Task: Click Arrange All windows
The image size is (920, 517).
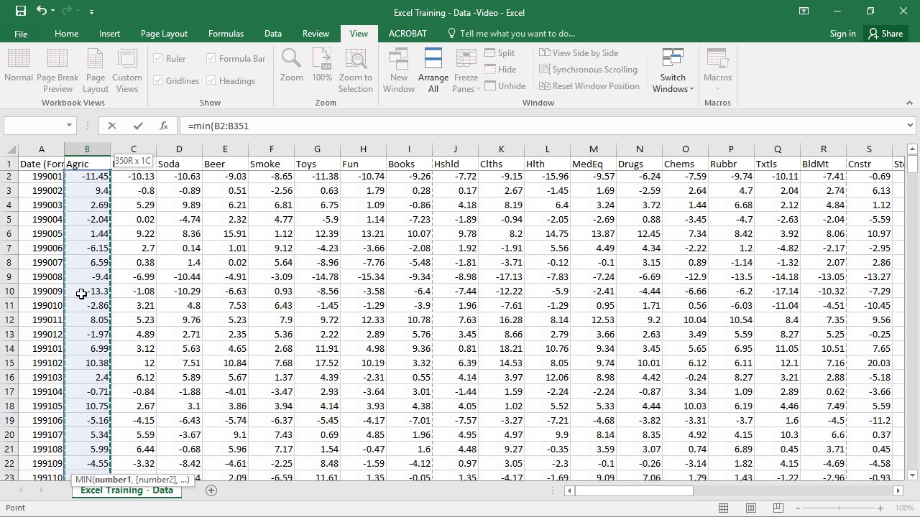Action: (433, 71)
